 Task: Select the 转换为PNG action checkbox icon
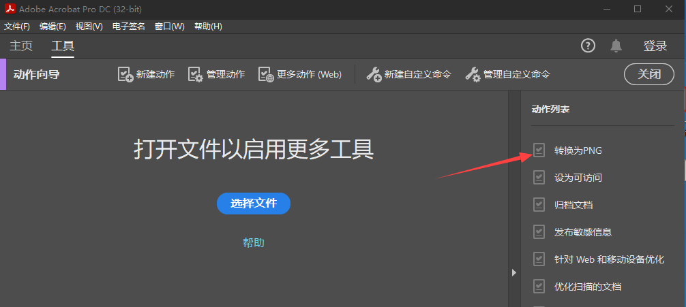pyautogui.click(x=539, y=150)
